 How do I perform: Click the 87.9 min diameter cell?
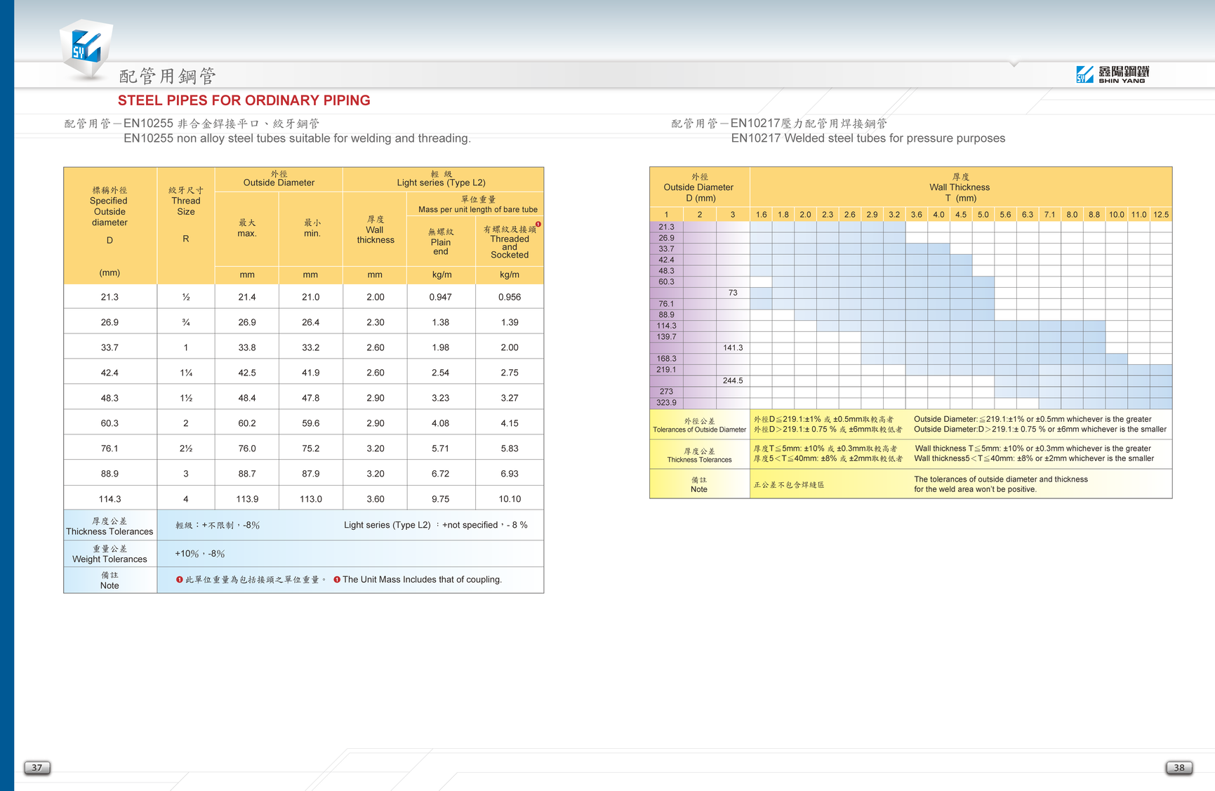click(311, 474)
